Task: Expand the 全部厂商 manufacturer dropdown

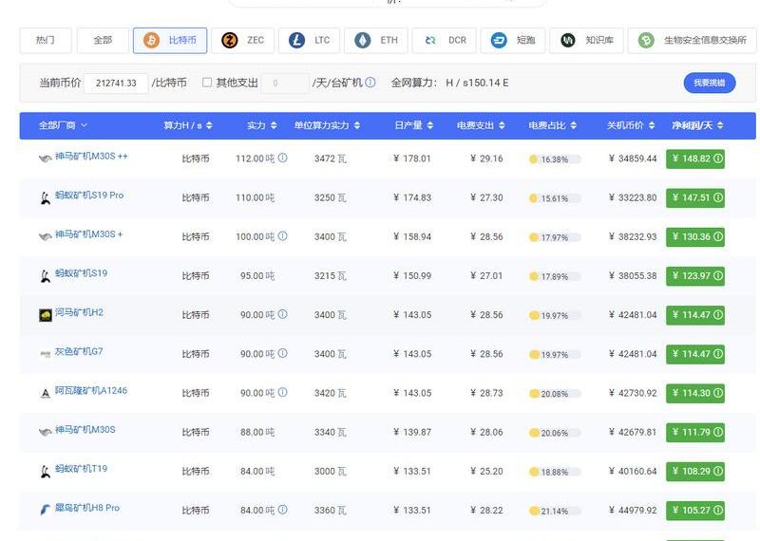Action: [63, 125]
